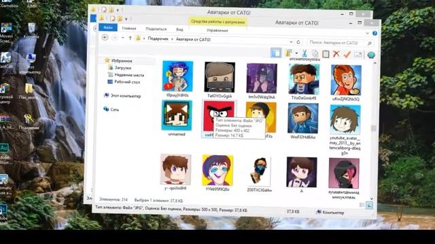The width and height of the screenshot is (435, 244).
Task: Open dropdown arrow beside toolbar folder icon
Action: click(x=296, y=53)
